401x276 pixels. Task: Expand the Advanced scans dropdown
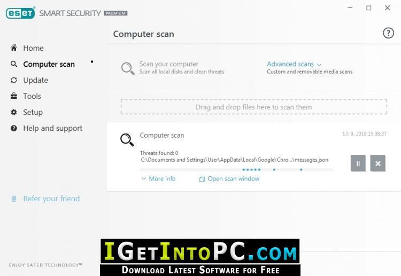(294, 64)
